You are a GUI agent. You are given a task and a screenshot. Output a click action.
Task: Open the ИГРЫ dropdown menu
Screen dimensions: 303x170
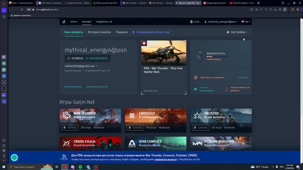click(x=74, y=22)
